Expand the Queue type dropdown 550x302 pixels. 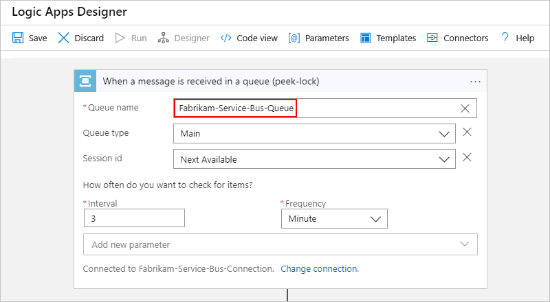pyautogui.click(x=443, y=134)
